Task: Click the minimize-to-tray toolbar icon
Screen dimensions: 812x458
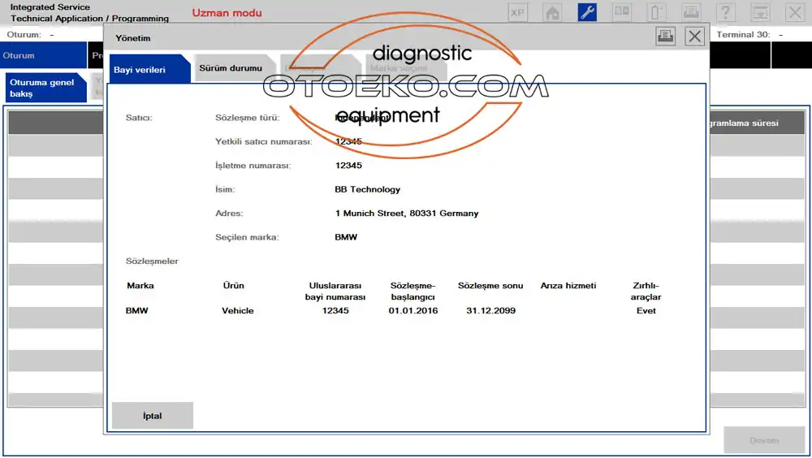Action: (760, 12)
